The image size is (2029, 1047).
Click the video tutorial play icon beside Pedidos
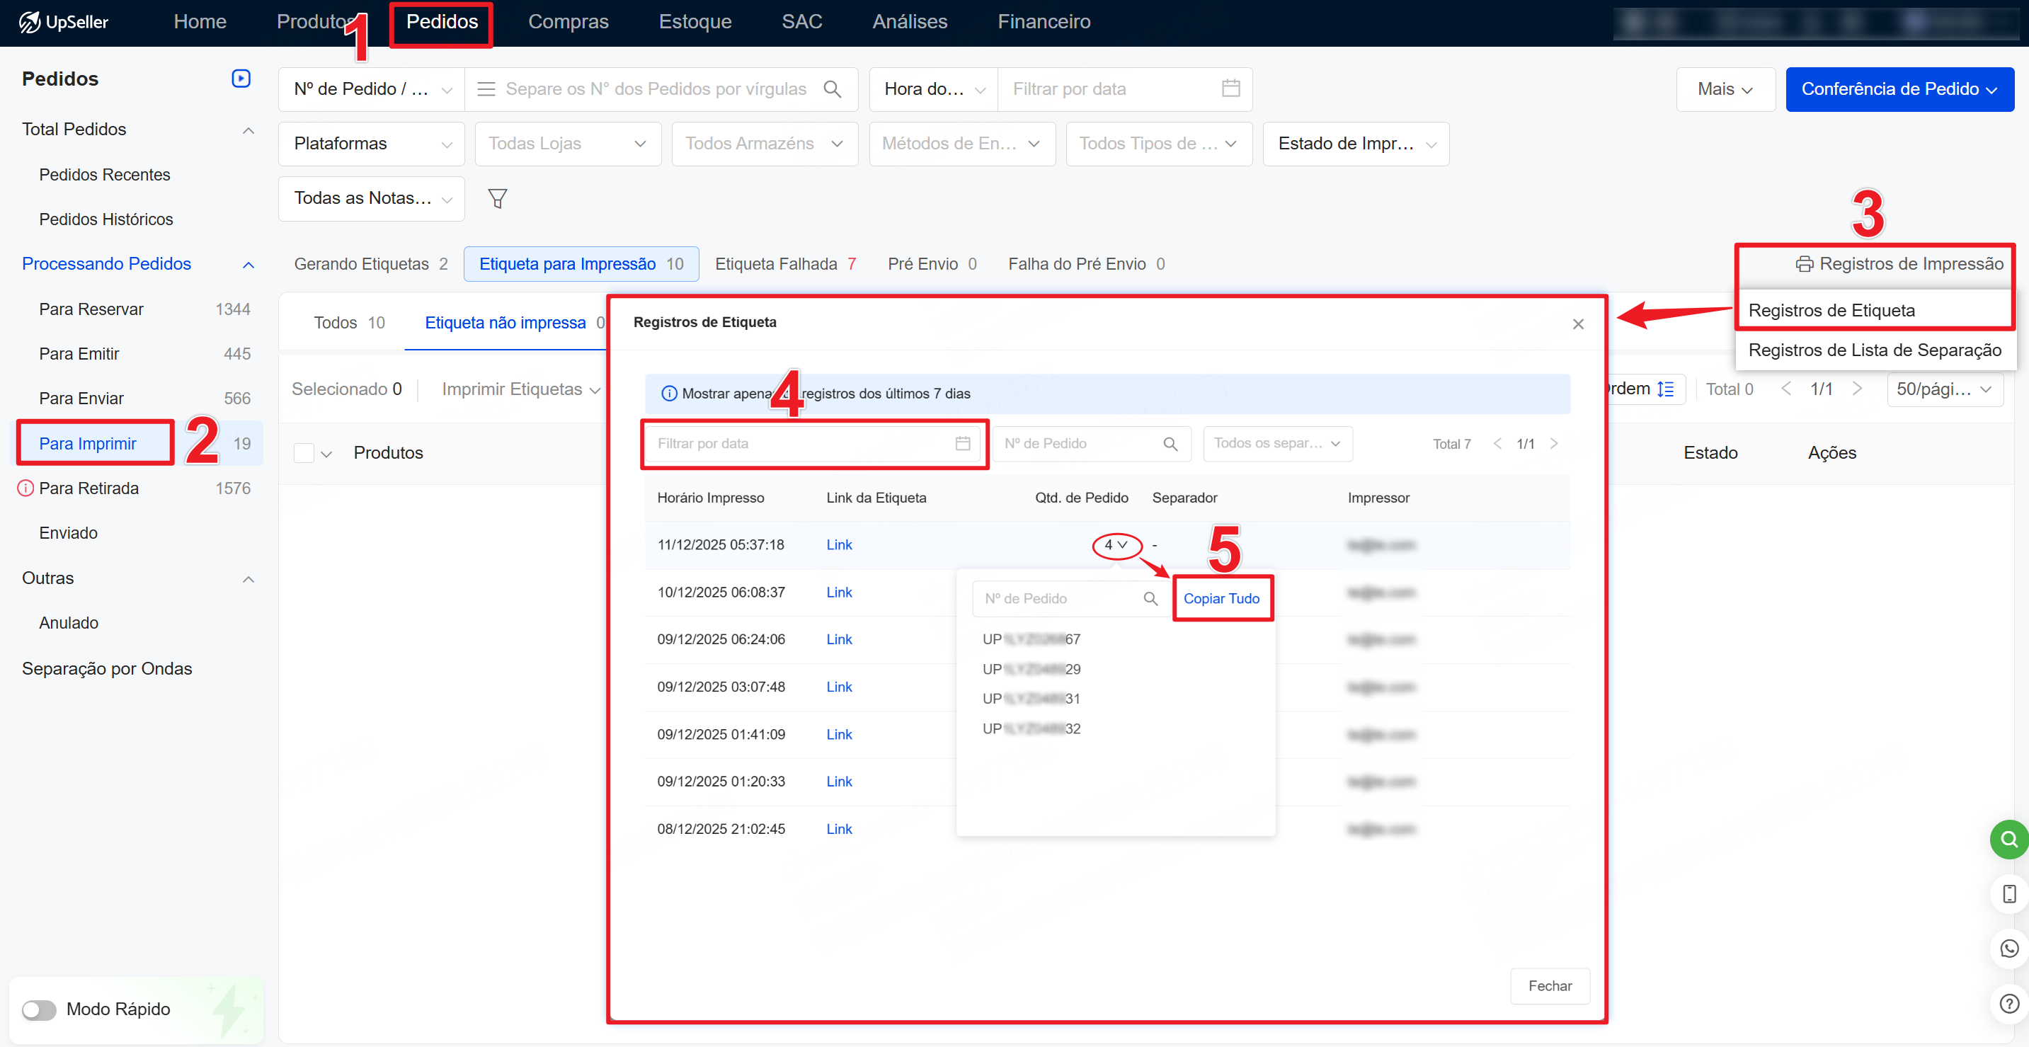tap(241, 78)
